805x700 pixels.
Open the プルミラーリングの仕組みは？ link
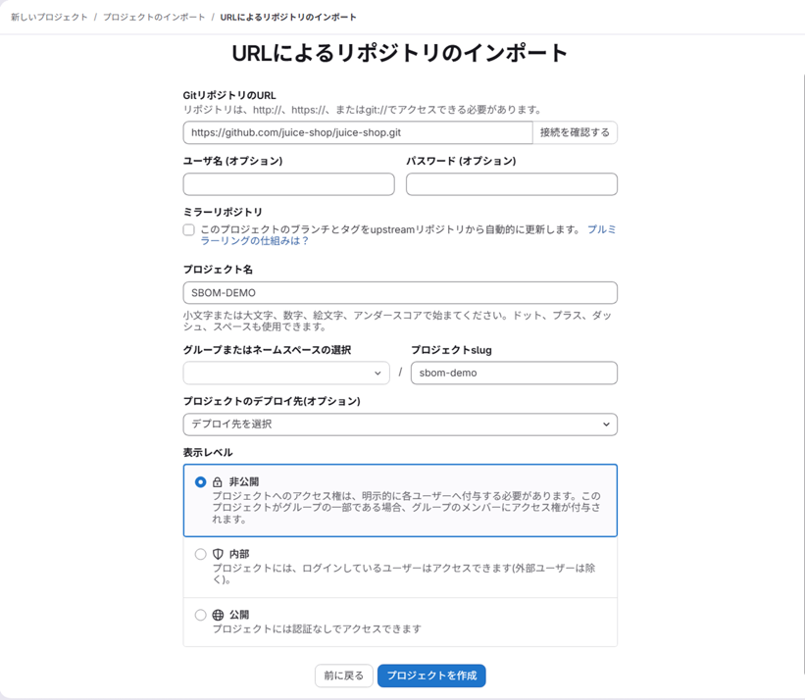[601, 229]
